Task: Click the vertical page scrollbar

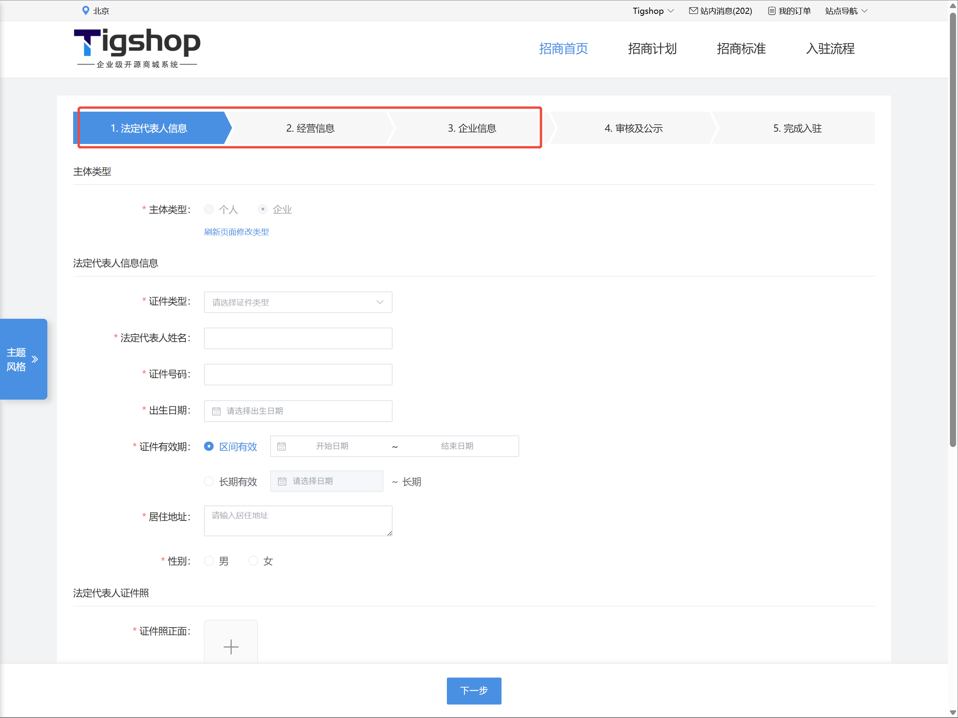Action: [952, 230]
